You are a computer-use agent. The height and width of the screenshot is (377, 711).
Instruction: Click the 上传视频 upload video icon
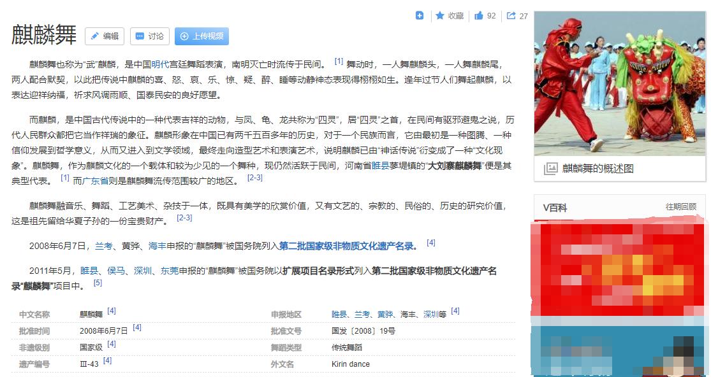(x=185, y=36)
